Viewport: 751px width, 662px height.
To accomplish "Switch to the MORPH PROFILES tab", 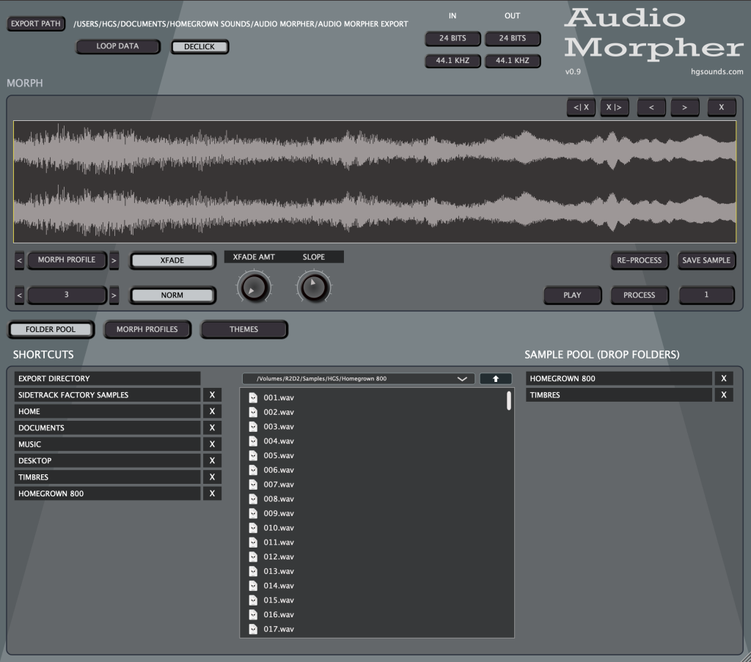I will (x=147, y=329).
